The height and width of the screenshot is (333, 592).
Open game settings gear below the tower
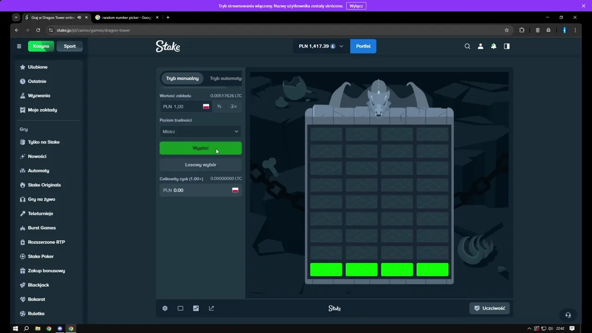tap(165, 308)
